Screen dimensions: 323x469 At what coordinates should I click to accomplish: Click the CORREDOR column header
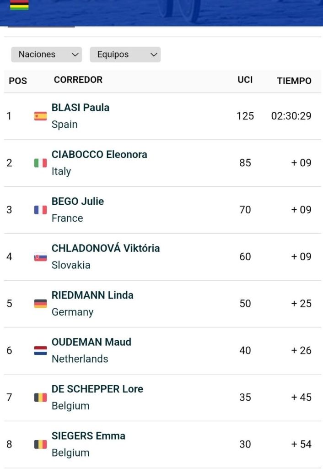78,80
